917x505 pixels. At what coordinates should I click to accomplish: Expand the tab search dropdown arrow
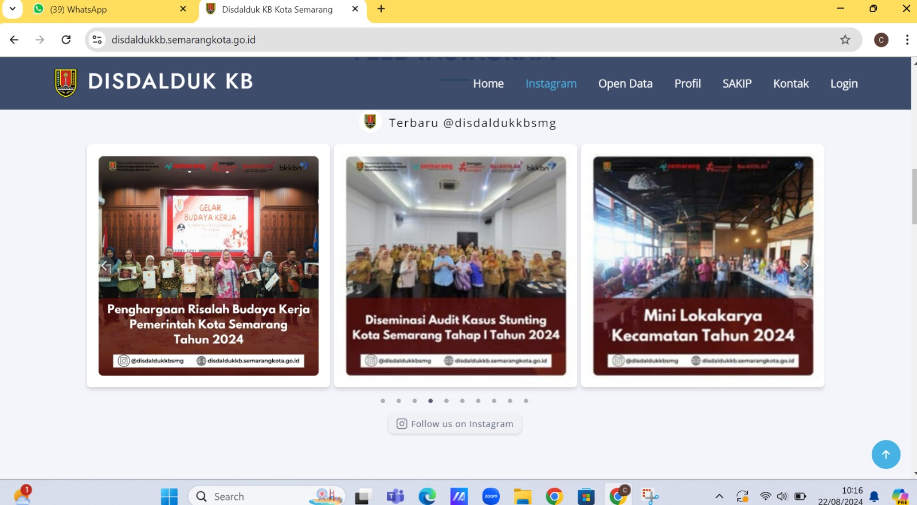point(12,9)
